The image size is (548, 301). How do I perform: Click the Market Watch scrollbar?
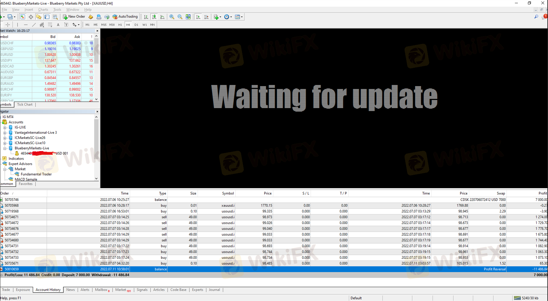tap(97, 68)
